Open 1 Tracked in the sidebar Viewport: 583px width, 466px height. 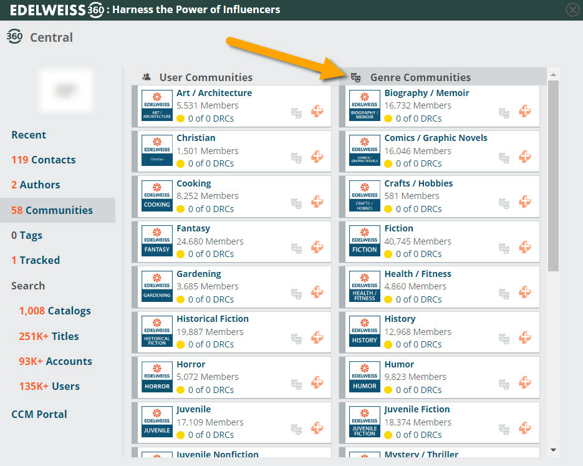(36, 260)
